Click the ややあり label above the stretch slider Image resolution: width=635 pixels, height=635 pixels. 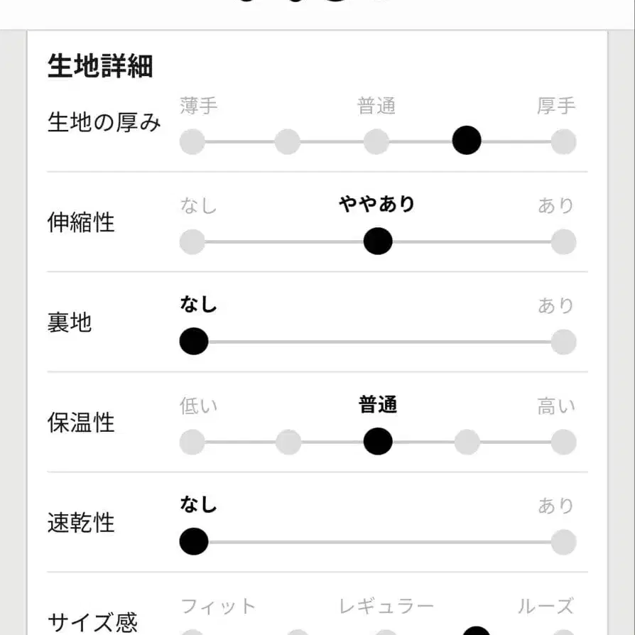(377, 205)
